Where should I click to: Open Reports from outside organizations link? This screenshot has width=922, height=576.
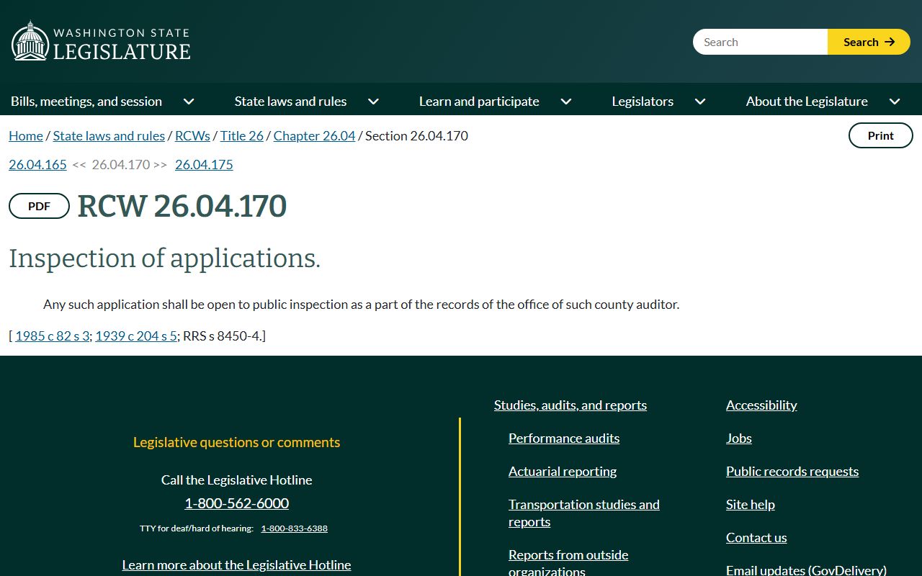click(x=568, y=562)
